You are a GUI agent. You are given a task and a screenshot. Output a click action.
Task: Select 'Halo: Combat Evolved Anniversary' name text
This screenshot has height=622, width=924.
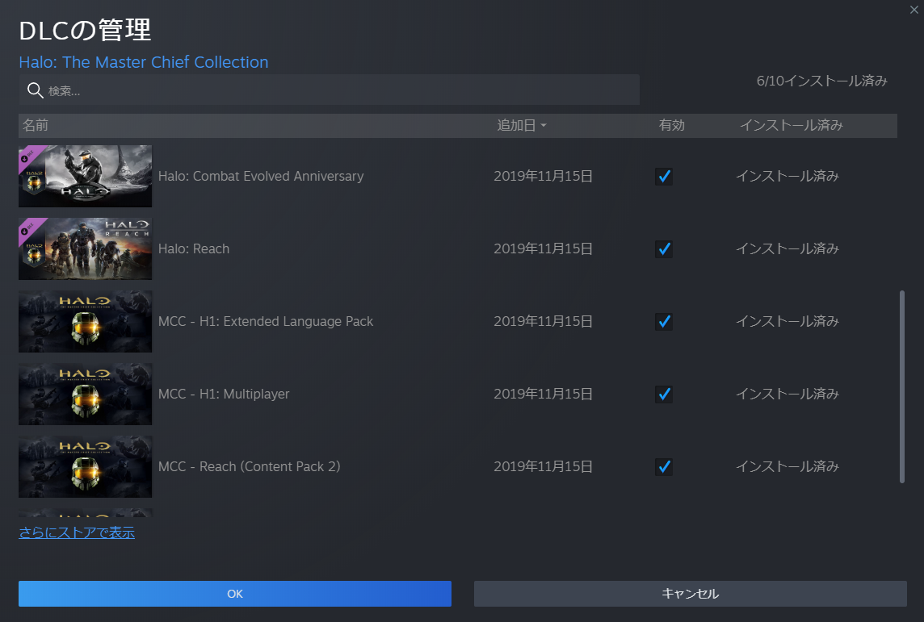pyautogui.click(x=261, y=176)
